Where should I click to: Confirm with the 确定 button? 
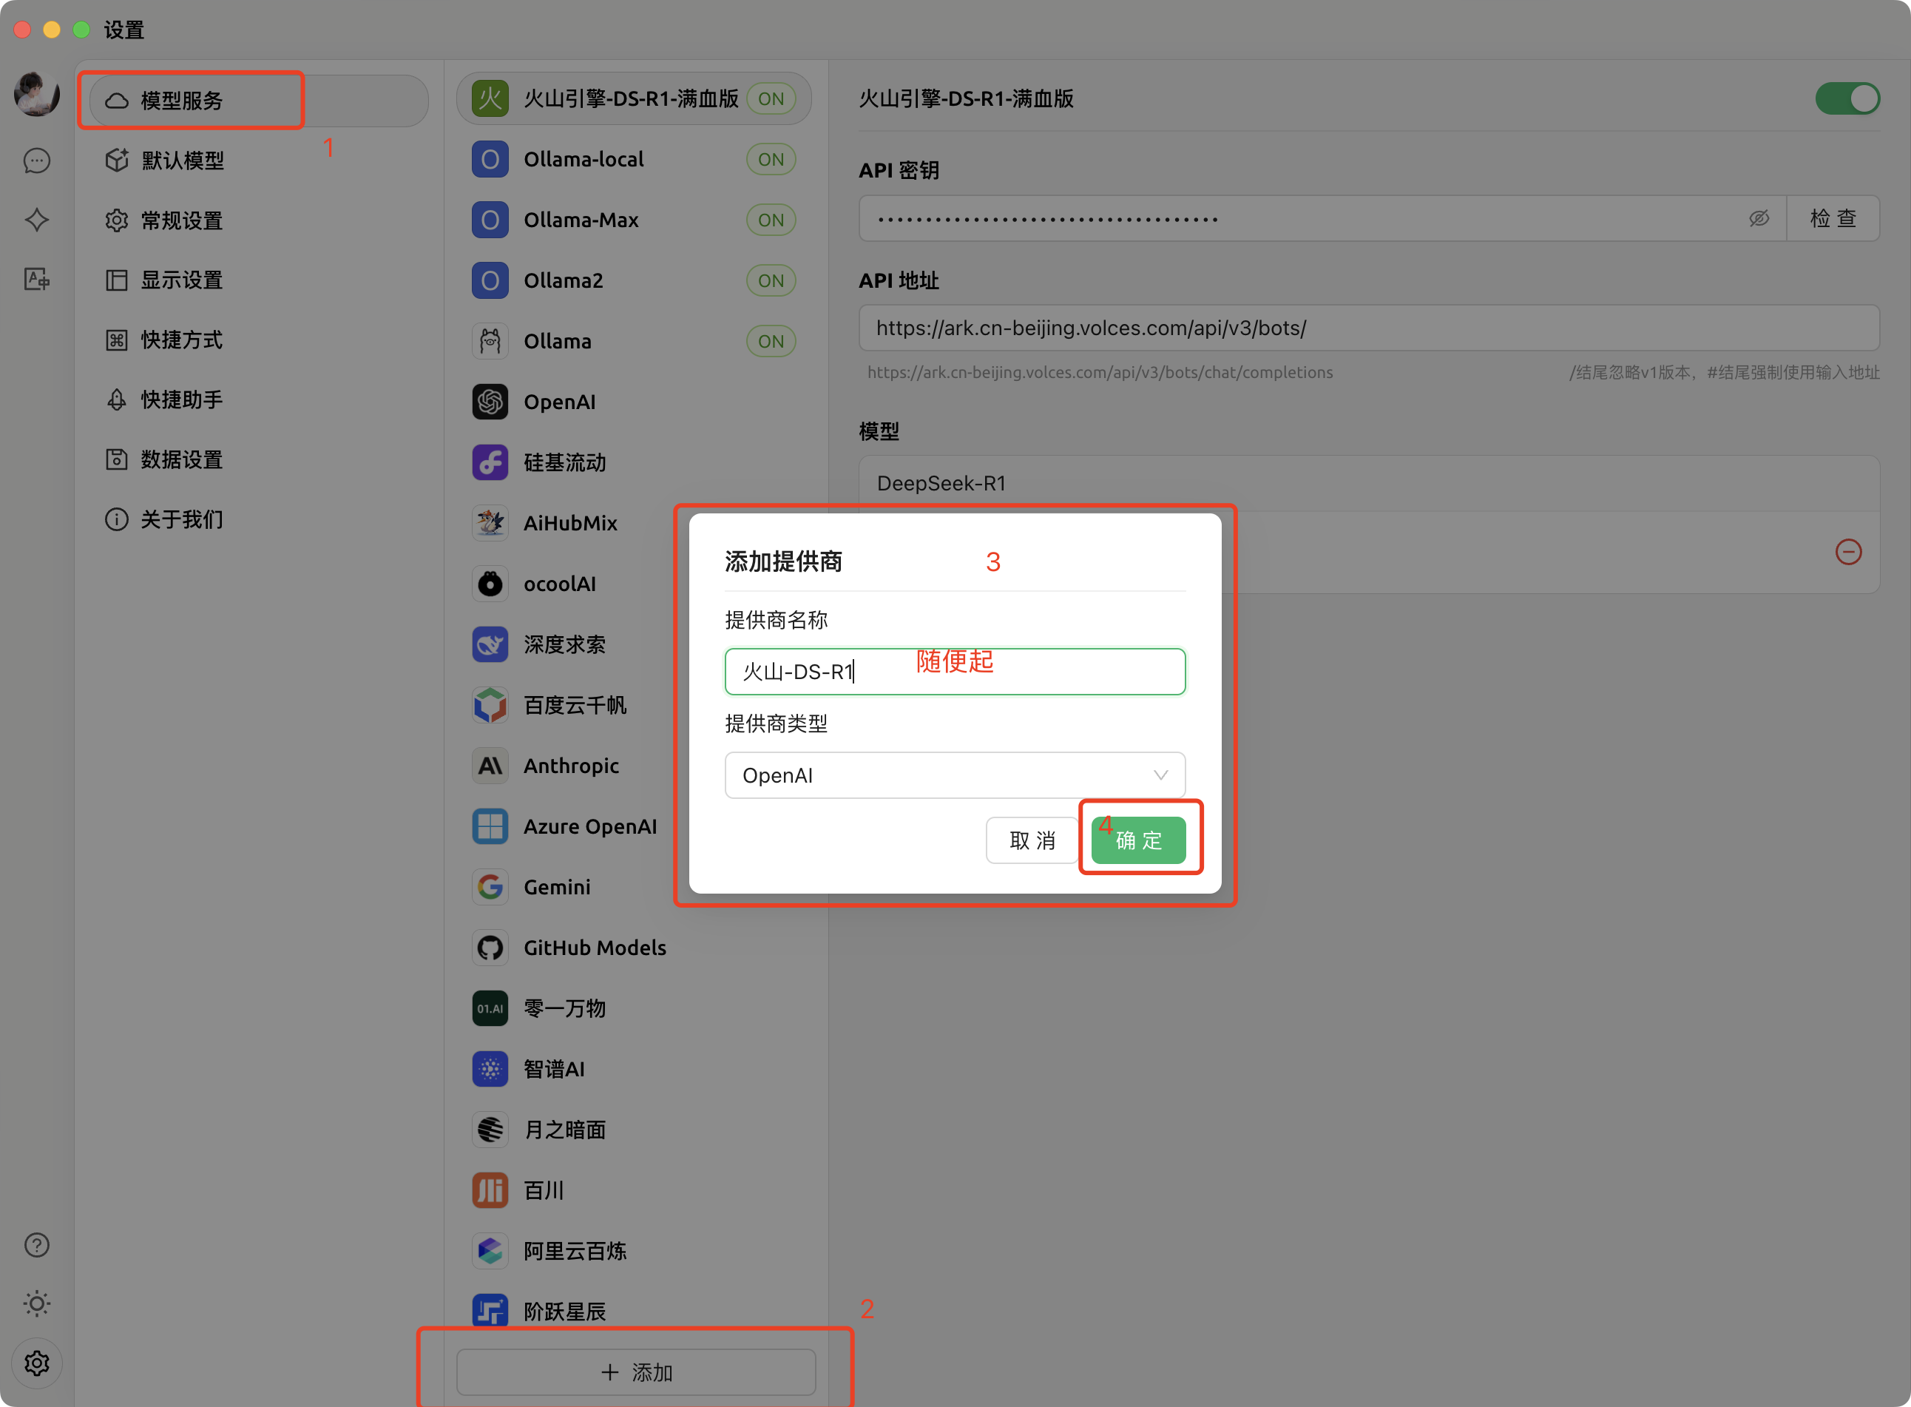[x=1138, y=840]
